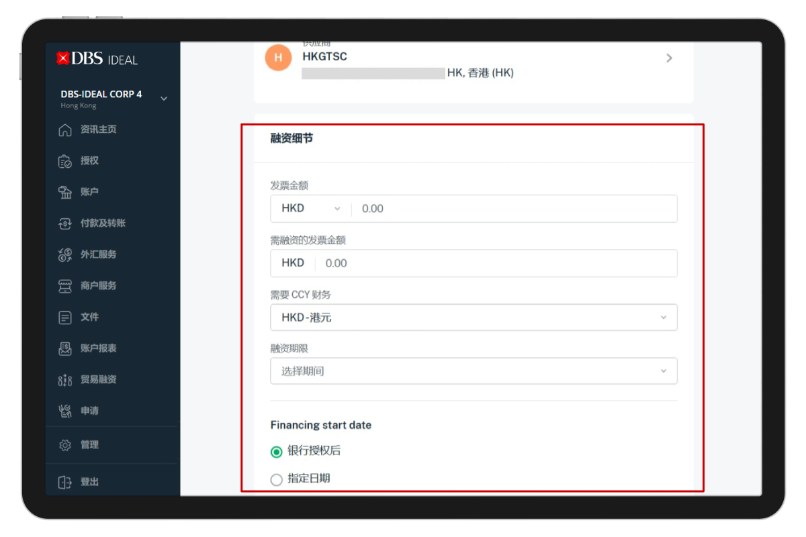The height and width of the screenshot is (537, 806).
Task: Click the 登出 logout icon
Action: (65, 482)
